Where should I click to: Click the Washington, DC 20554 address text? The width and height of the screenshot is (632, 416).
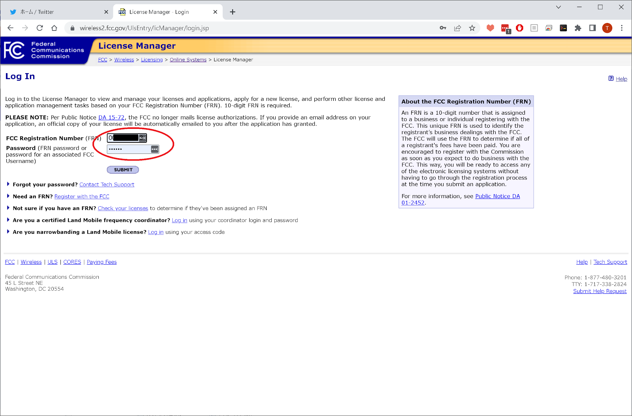coord(34,289)
